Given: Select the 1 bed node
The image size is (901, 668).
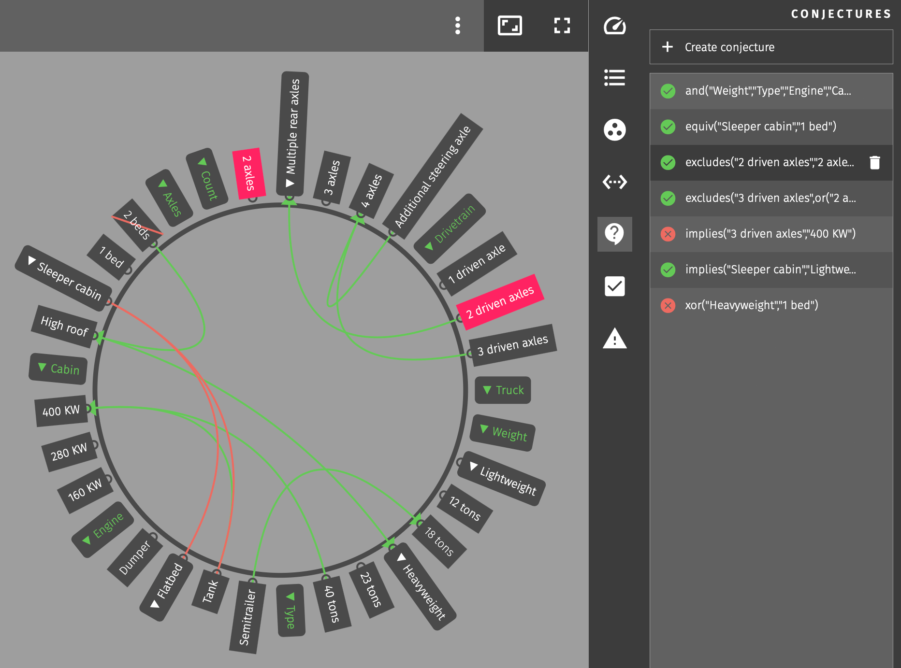Looking at the screenshot, I should [112, 257].
